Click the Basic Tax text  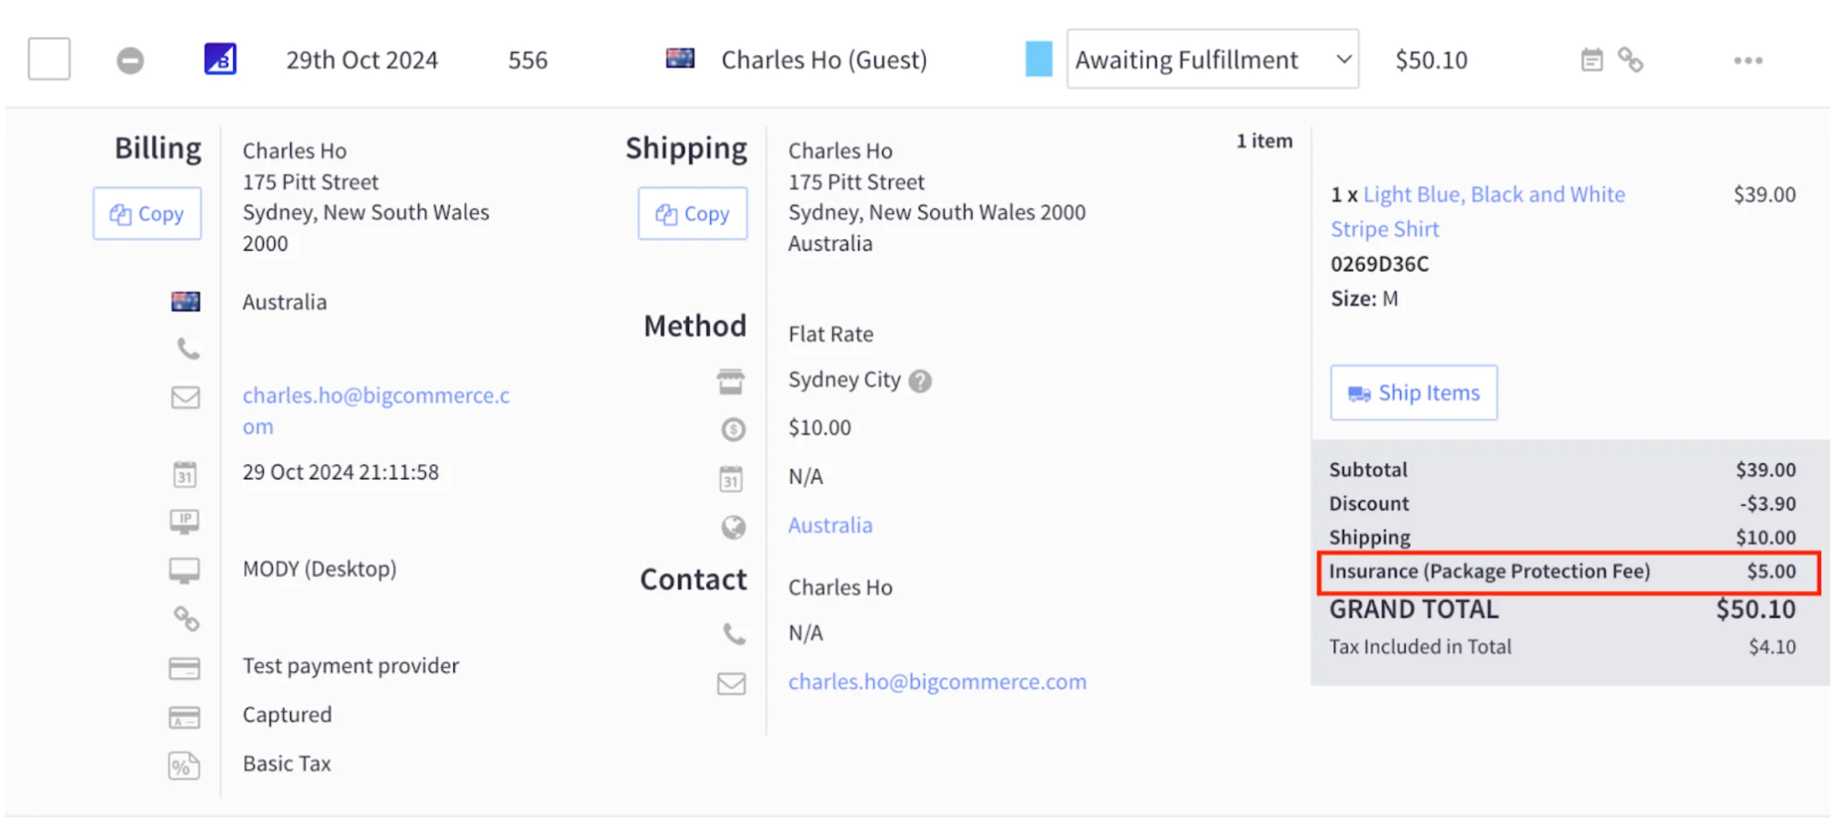287,764
